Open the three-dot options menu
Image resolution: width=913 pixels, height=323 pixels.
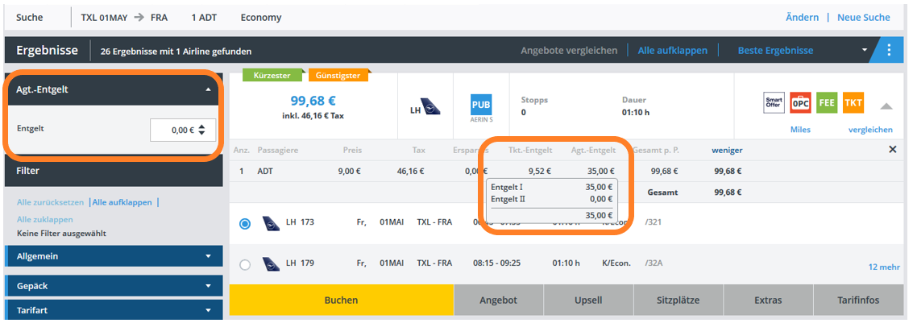[x=890, y=50]
